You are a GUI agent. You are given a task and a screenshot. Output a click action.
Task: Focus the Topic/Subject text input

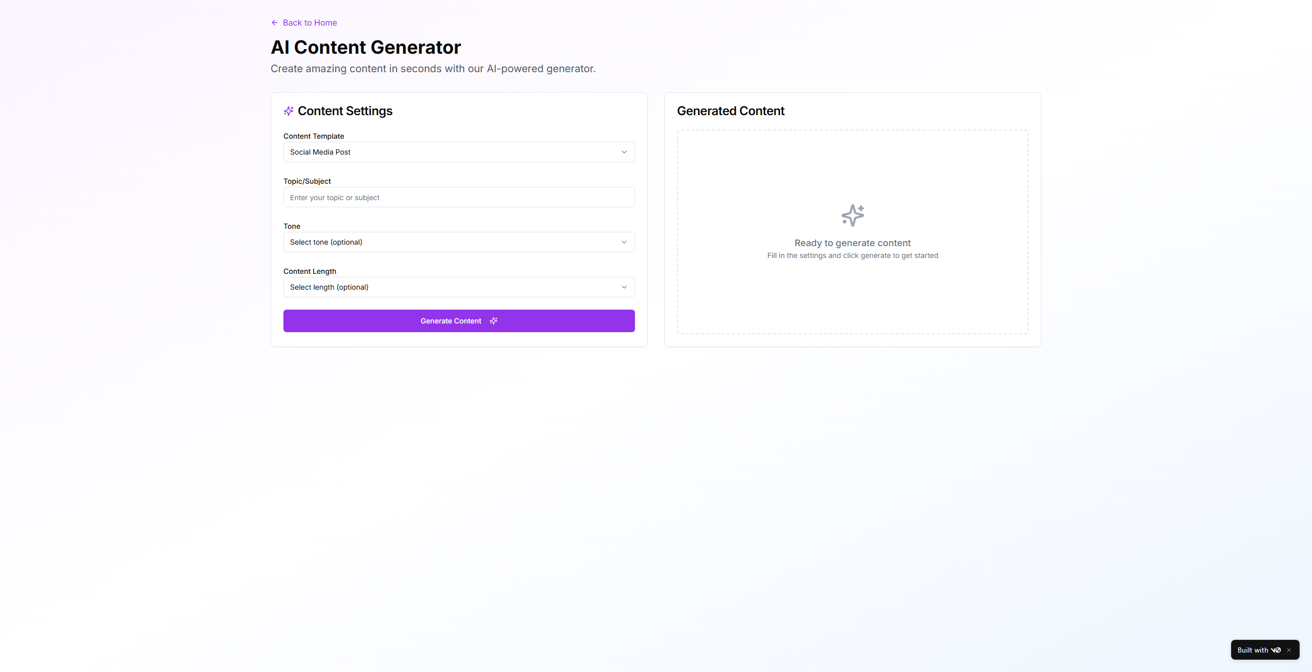pyautogui.click(x=458, y=198)
